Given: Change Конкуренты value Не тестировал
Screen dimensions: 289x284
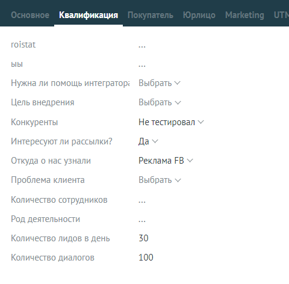Looking at the screenshot, I should 171,122.
